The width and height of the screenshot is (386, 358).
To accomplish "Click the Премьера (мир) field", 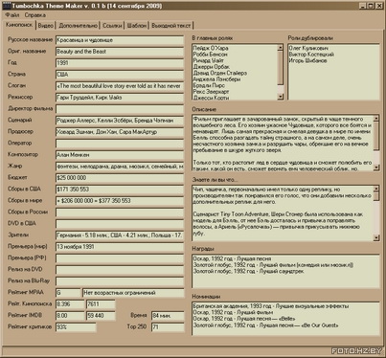I will pos(120,247).
